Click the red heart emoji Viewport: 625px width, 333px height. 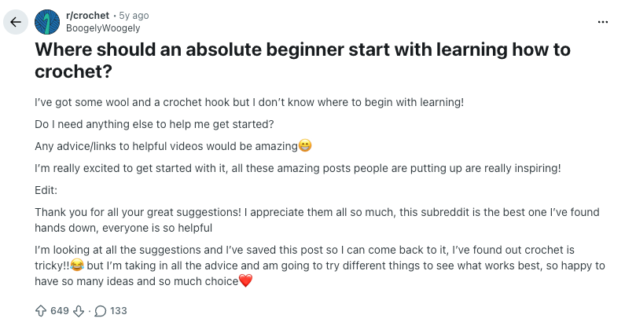pyautogui.click(x=244, y=281)
